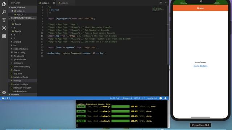Show warnings from the status bar icon

(x=8, y=98)
